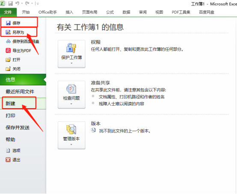Click the Undo arrow in quick access toolbar
This screenshot has height=194, width=237.
click(17, 3)
